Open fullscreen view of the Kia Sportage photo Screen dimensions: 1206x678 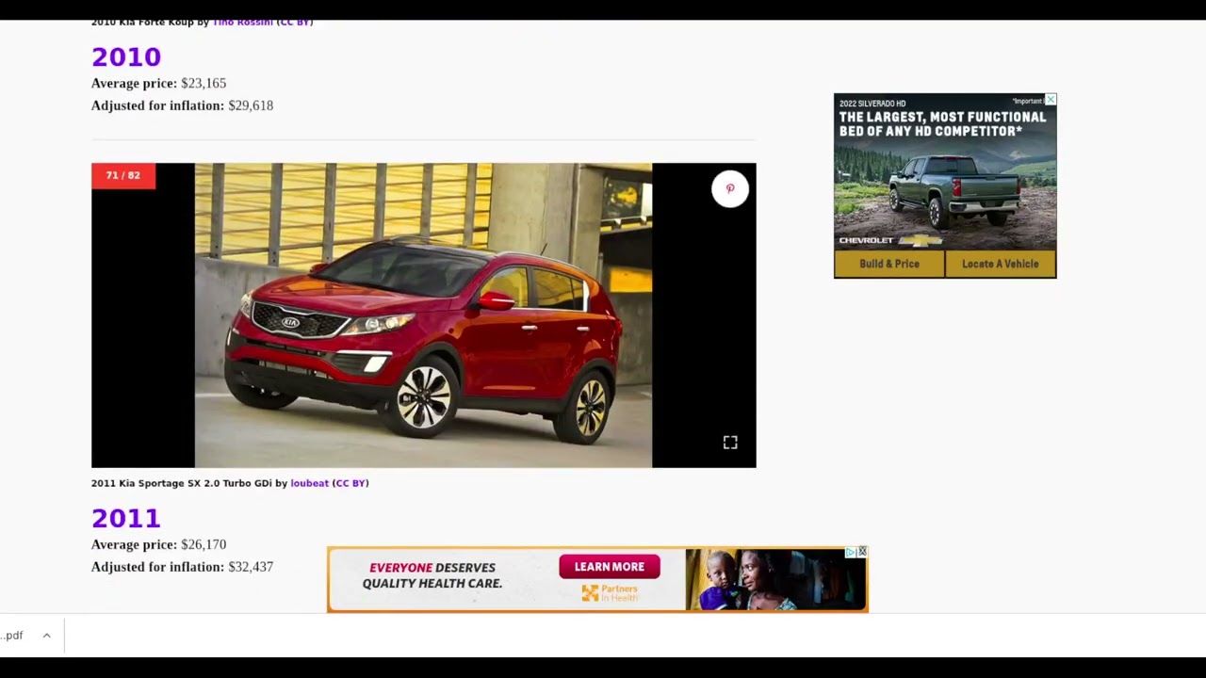click(730, 443)
